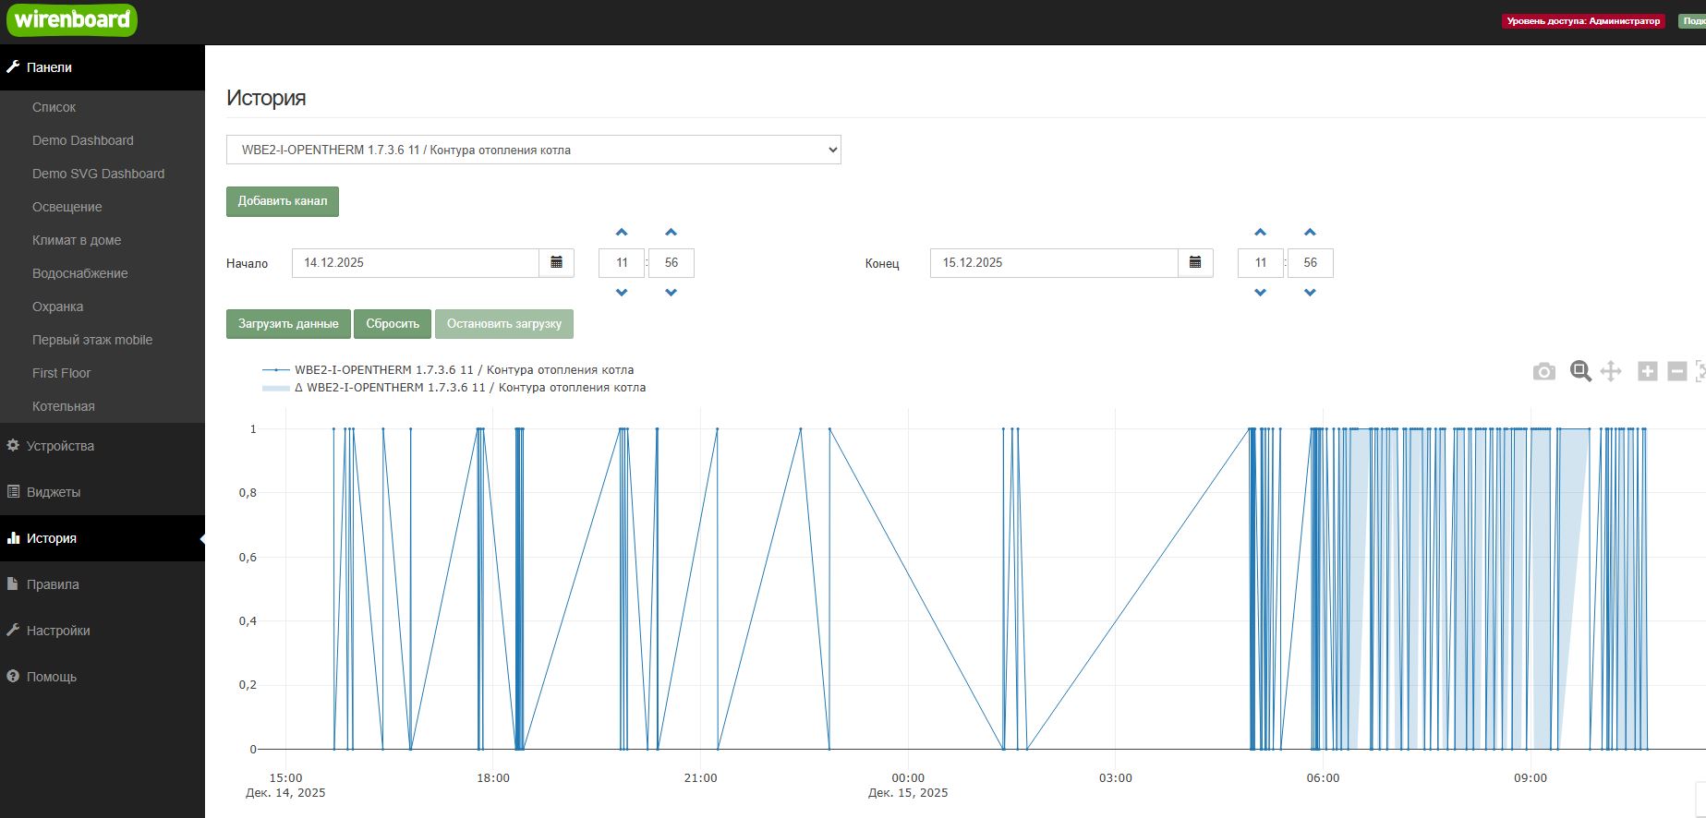The width and height of the screenshot is (1706, 818).
Task: Open the channel selection dropdown
Action: tap(533, 150)
